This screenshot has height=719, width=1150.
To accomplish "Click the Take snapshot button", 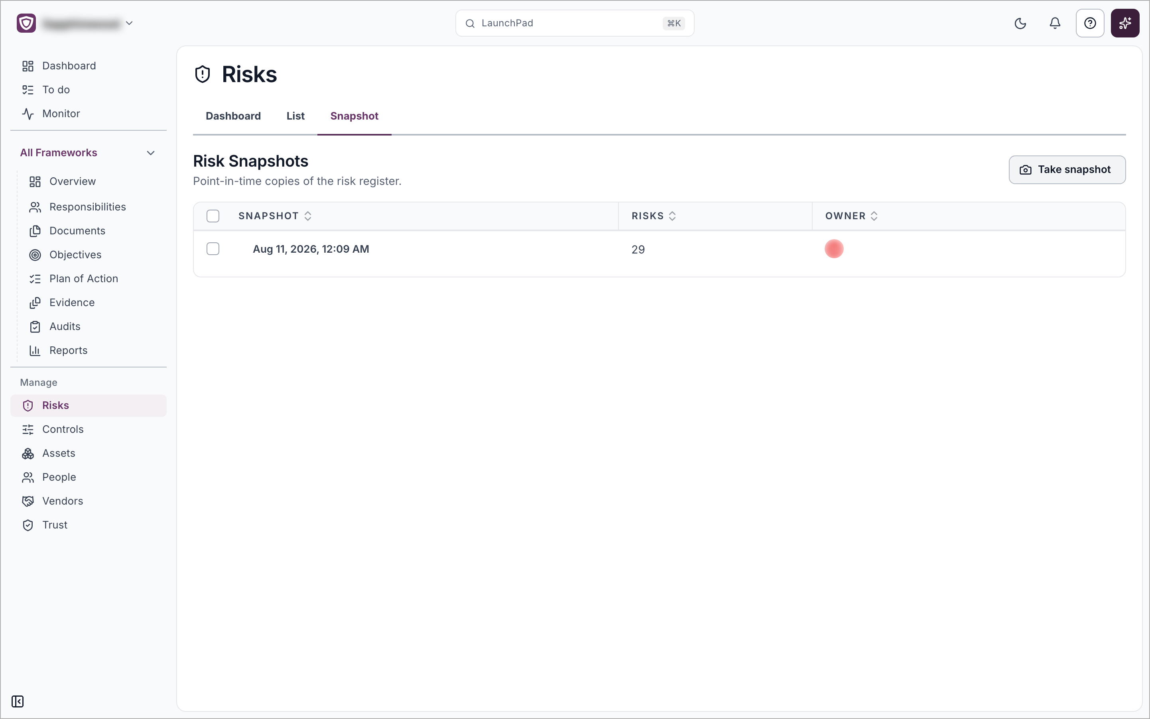I will pos(1067,169).
